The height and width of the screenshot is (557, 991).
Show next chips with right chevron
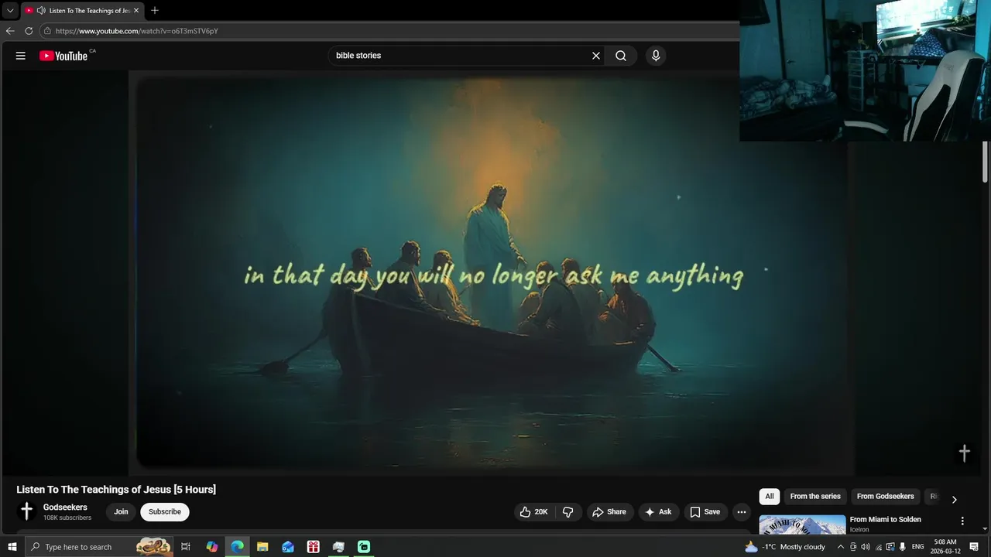954,500
